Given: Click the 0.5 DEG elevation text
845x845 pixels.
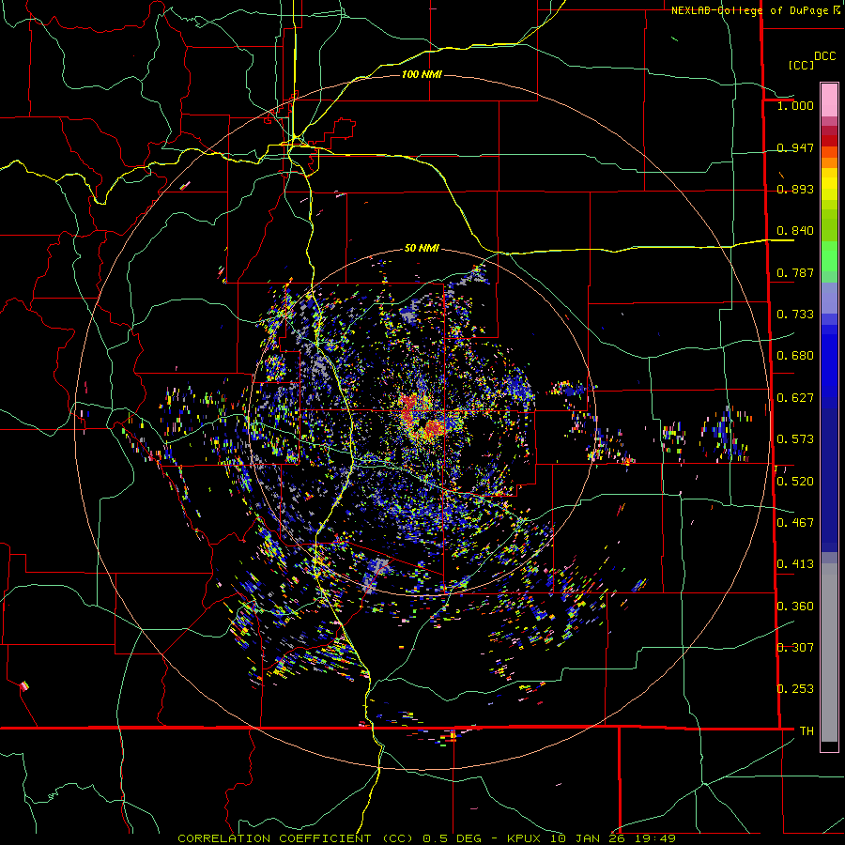Looking at the screenshot, I should tap(452, 838).
